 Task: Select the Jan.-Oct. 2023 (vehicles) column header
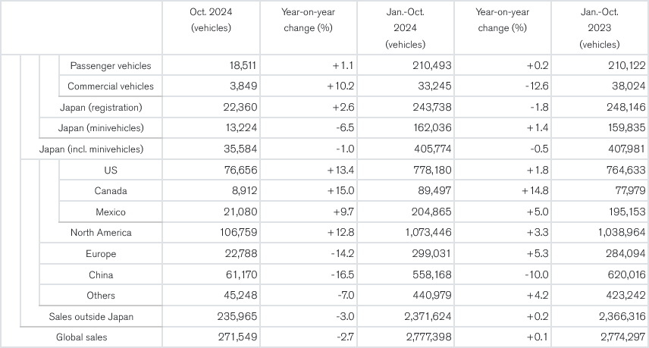(x=599, y=28)
